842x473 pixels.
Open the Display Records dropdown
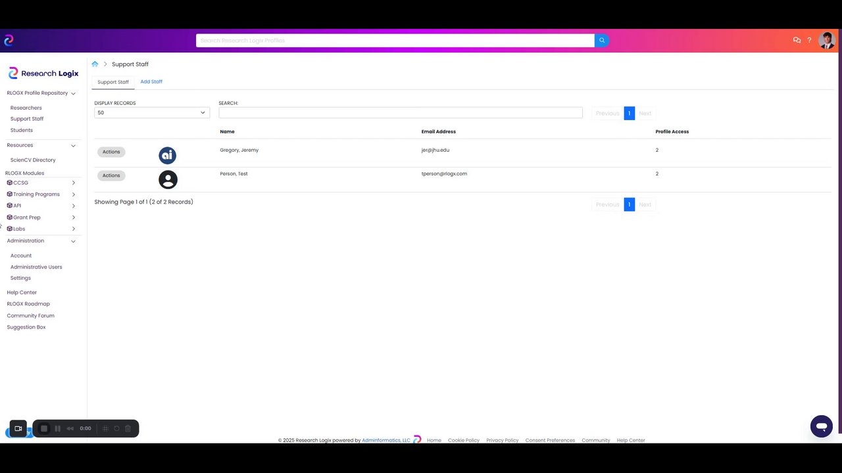(x=152, y=112)
